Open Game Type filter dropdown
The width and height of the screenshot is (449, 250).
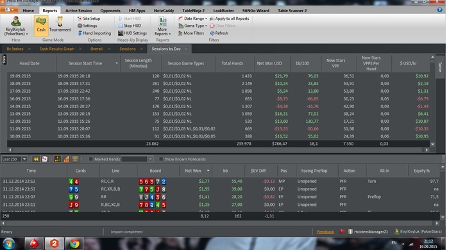192,26
